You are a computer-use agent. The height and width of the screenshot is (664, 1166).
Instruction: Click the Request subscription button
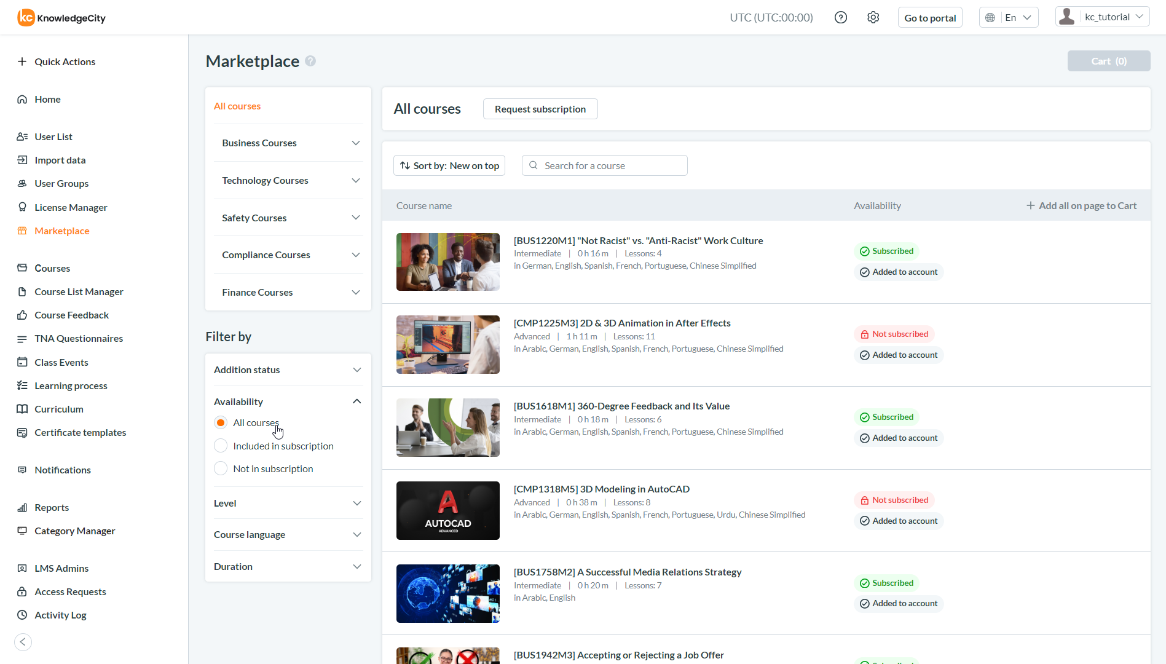click(540, 109)
